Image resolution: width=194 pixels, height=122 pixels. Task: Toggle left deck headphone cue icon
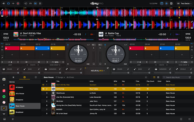pos(94,64)
